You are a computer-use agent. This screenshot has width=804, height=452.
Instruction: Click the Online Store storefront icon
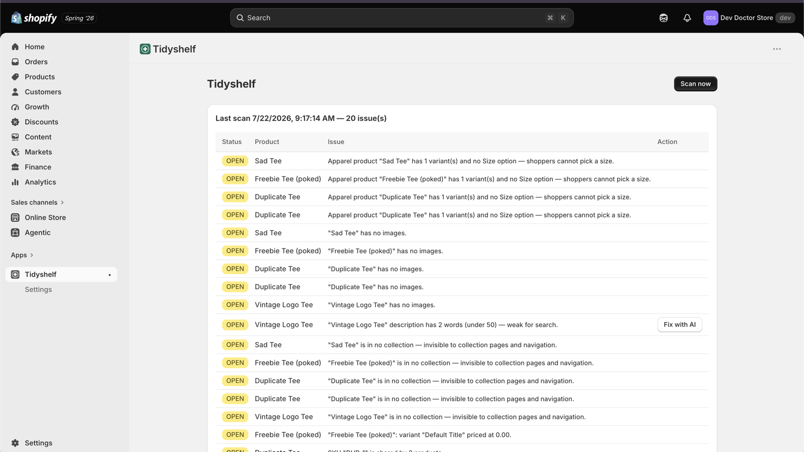[15, 217]
